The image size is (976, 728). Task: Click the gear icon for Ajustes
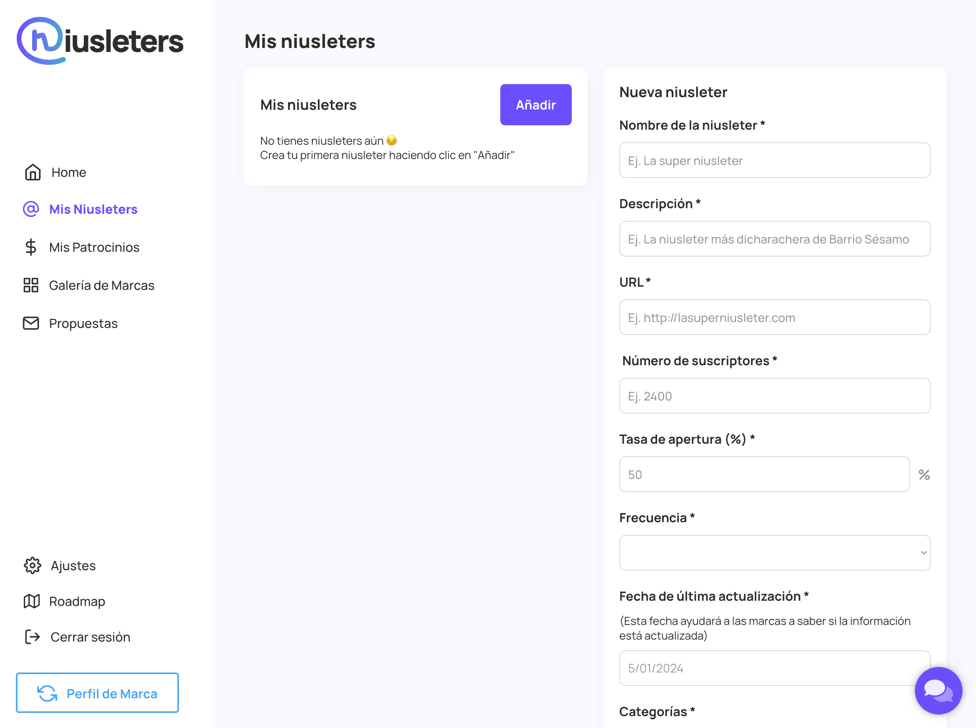[32, 565]
